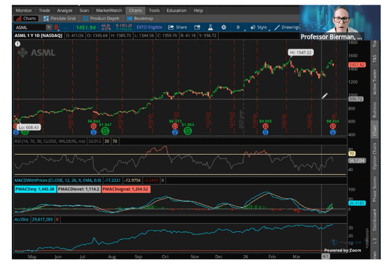
Task: Click the Hi: 1547.22 price bubble
Action: click(x=300, y=53)
